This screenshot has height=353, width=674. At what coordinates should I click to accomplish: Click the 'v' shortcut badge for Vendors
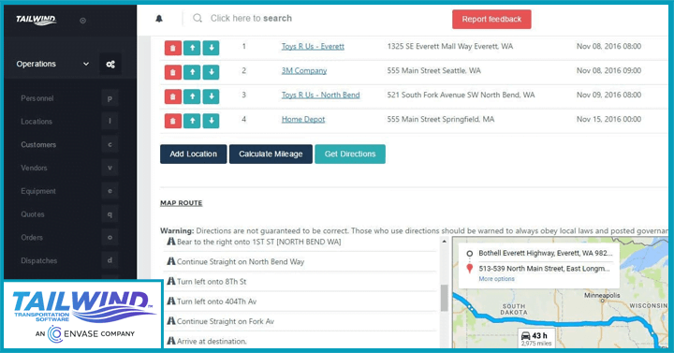click(x=110, y=169)
